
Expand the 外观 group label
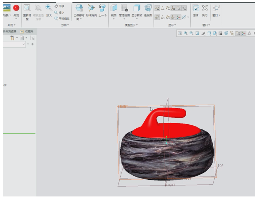point(11,25)
